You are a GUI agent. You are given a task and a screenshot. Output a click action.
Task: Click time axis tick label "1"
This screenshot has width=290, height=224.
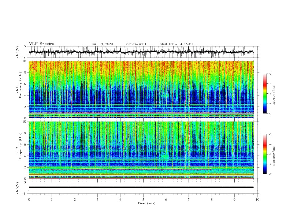click(52, 199)
